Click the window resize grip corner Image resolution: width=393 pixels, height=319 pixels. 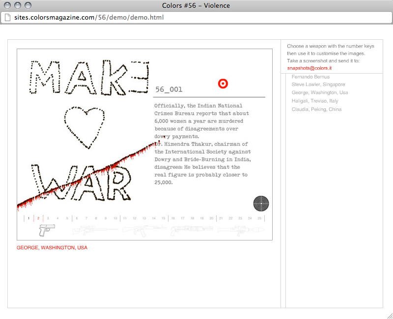coord(390,316)
